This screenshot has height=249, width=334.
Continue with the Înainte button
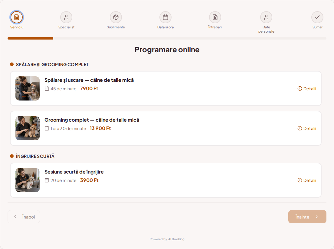coord(307,217)
